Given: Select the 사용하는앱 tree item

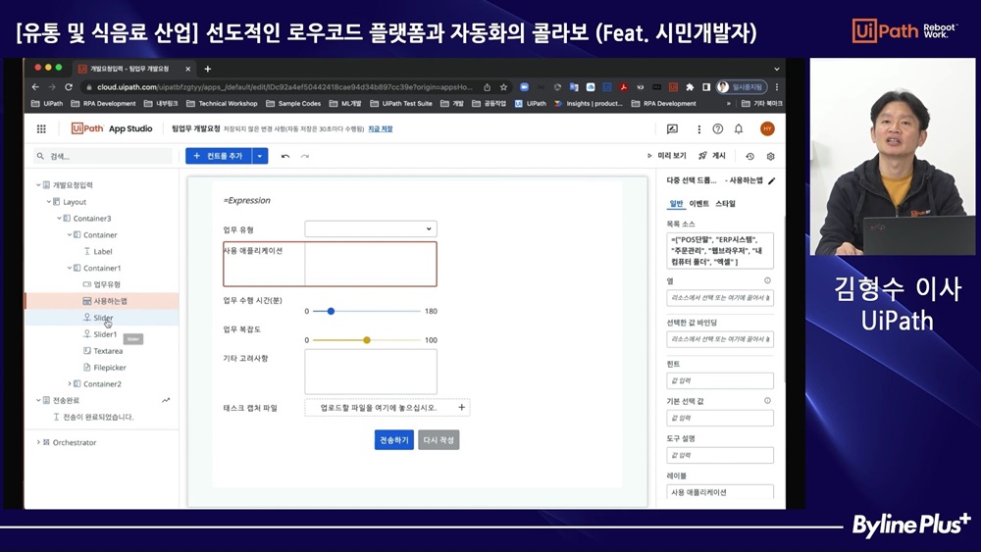Looking at the screenshot, I should point(103,301).
